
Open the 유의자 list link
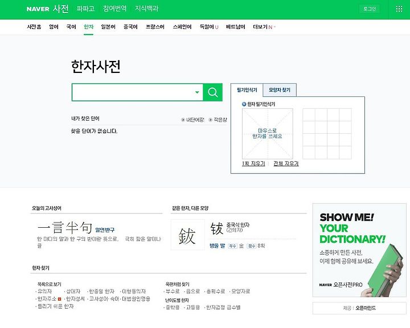coord(44,291)
